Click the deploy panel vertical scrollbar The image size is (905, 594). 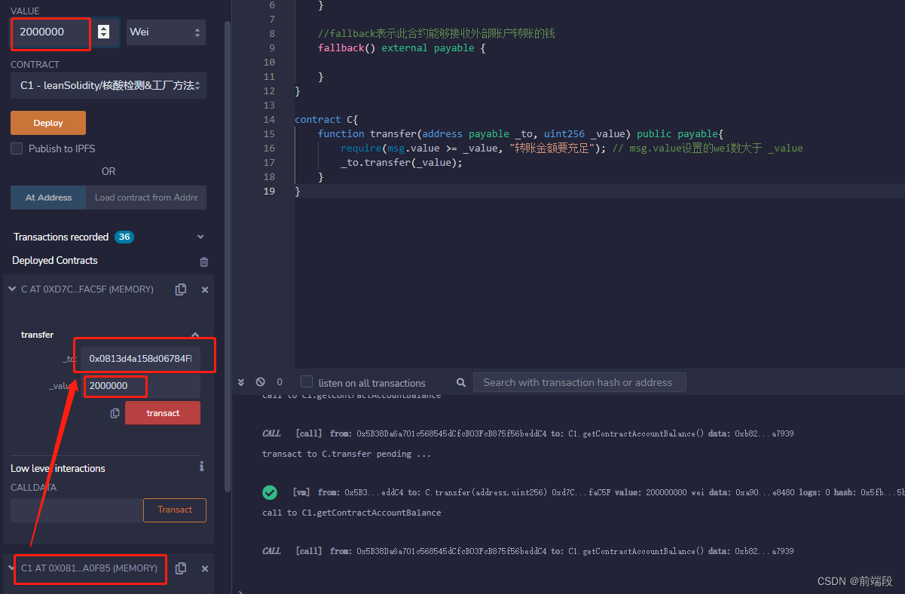228,256
